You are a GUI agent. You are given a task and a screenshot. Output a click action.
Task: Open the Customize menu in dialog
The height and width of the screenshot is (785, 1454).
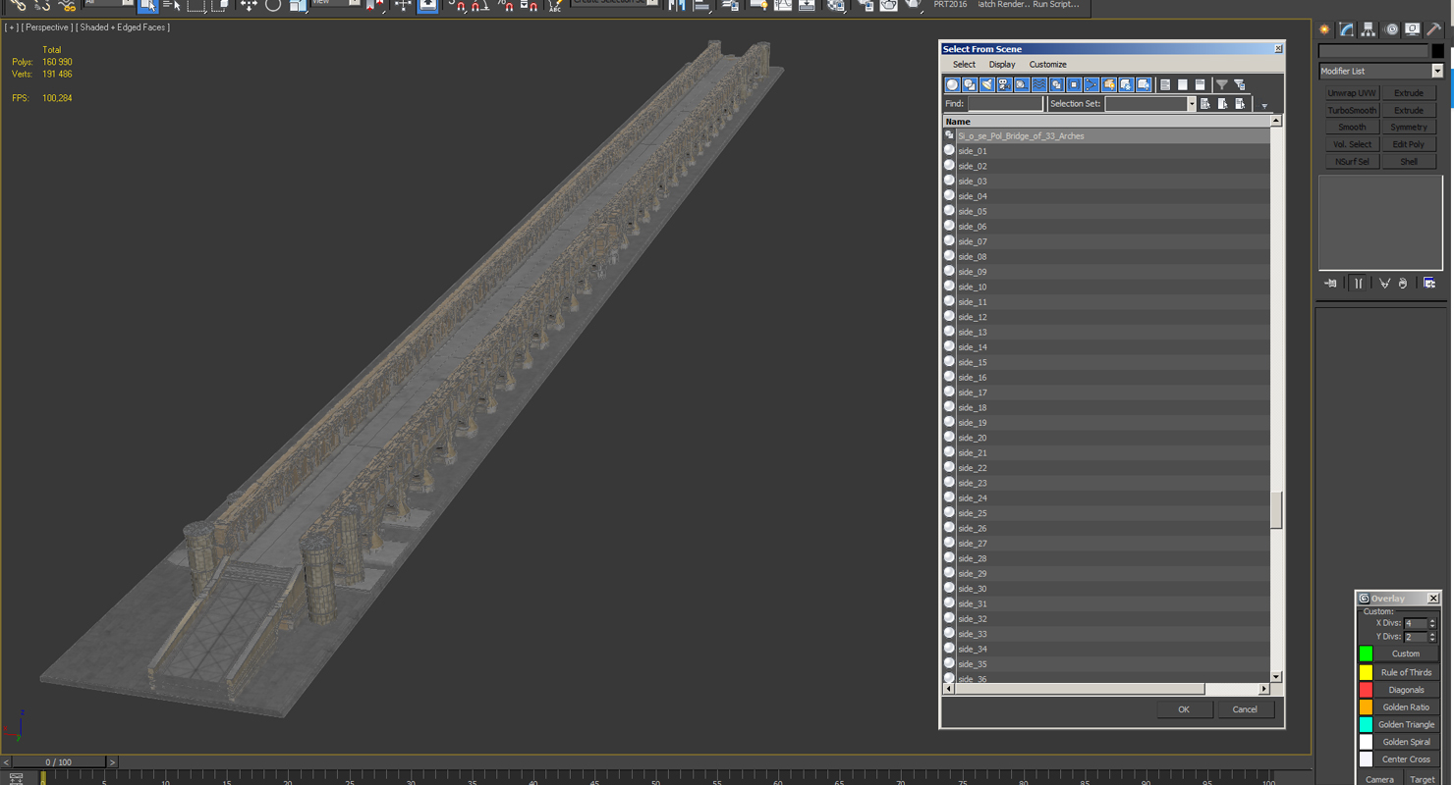pyautogui.click(x=1047, y=65)
